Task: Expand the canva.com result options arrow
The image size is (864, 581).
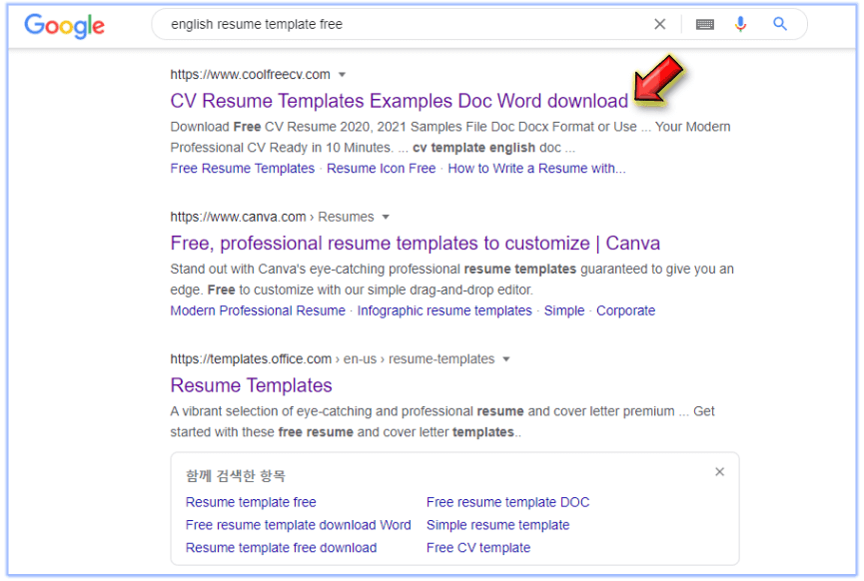Action: pos(386,217)
